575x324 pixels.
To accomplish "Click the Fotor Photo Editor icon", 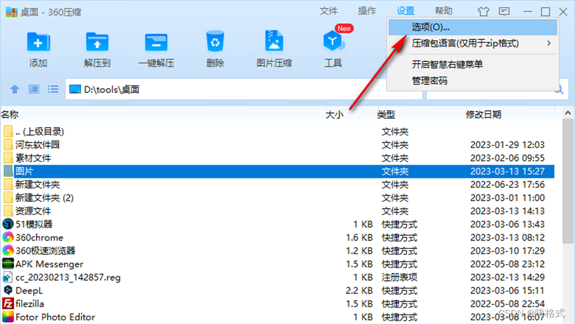I will click(x=8, y=317).
